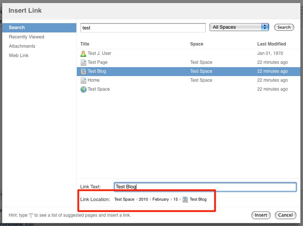Image resolution: width=303 pixels, height=226 pixels.
Task: Click 'February' in Link Location breadcrumb
Action: tap(160, 199)
